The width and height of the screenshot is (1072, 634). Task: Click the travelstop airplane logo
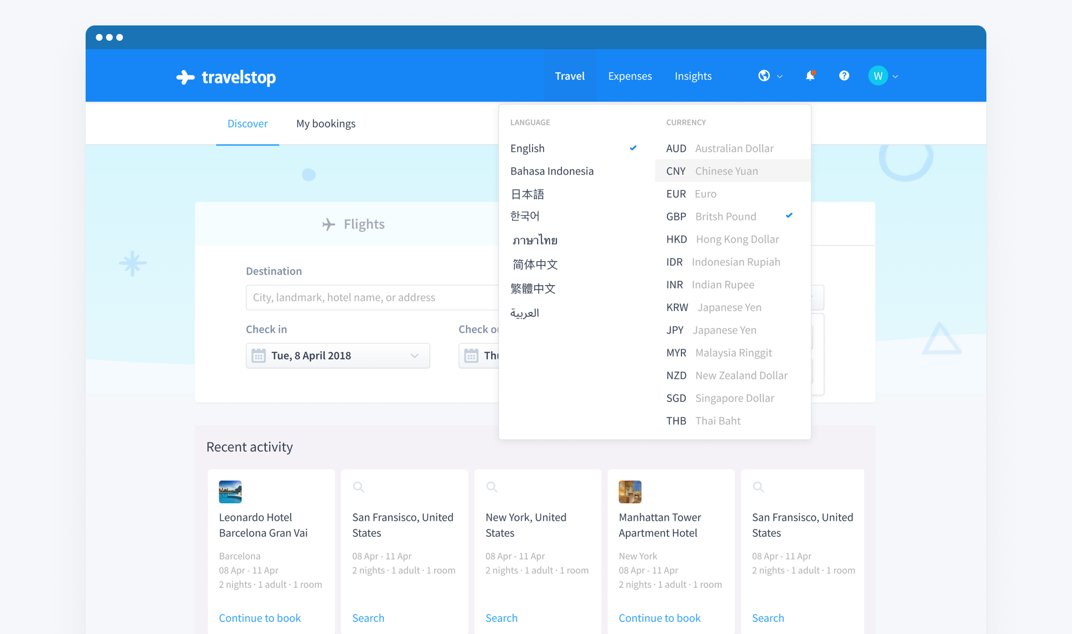coord(185,77)
